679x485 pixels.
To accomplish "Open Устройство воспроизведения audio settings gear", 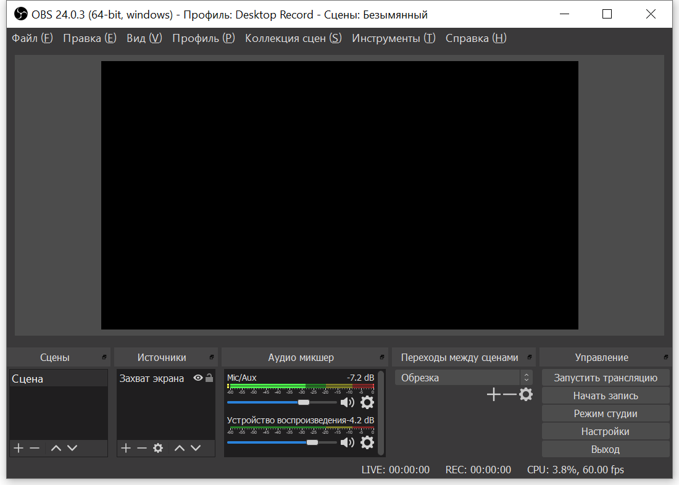I will (x=367, y=442).
